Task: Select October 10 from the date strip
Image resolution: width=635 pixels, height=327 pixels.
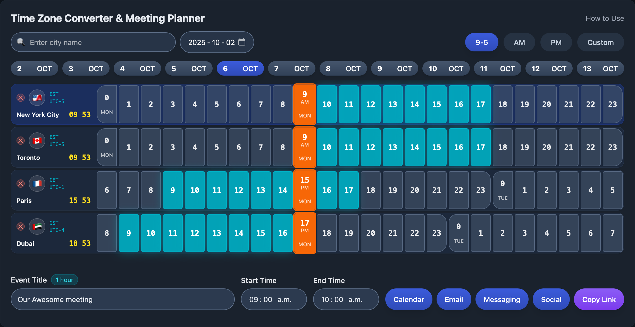Action: tap(446, 68)
